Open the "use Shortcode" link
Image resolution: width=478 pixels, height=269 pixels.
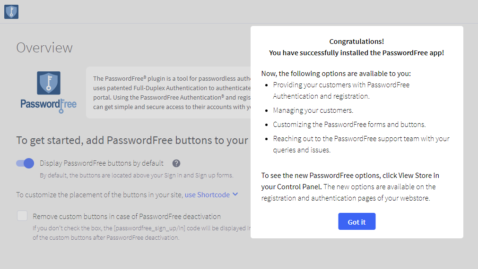click(x=207, y=194)
